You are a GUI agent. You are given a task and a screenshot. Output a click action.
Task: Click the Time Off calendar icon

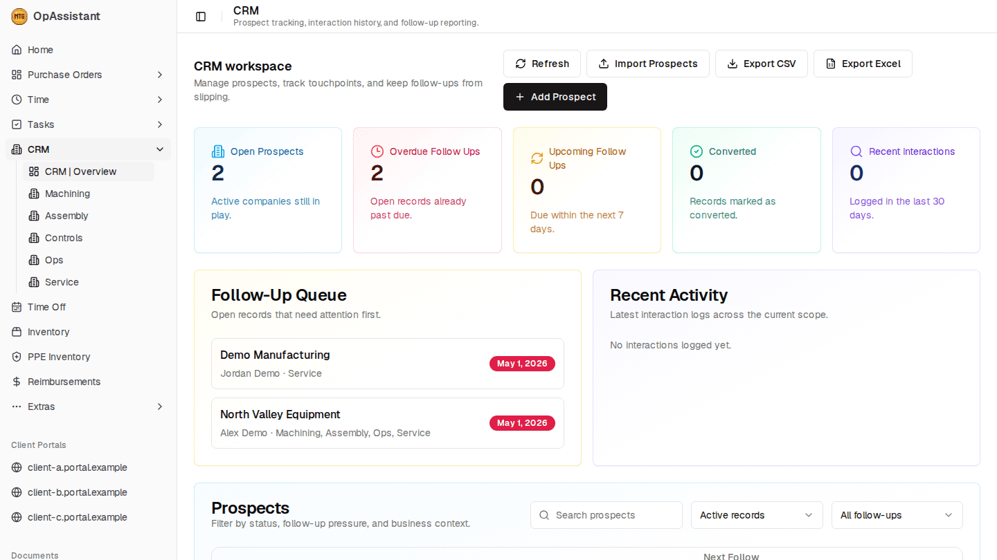pyautogui.click(x=17, y=307)
